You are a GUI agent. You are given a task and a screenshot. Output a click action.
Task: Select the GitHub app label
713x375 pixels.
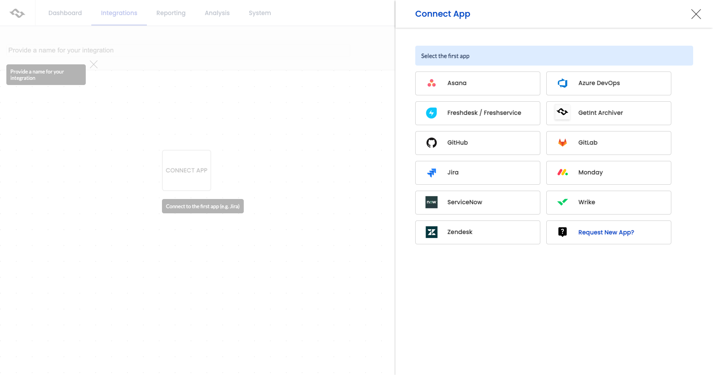coord(458,143)
